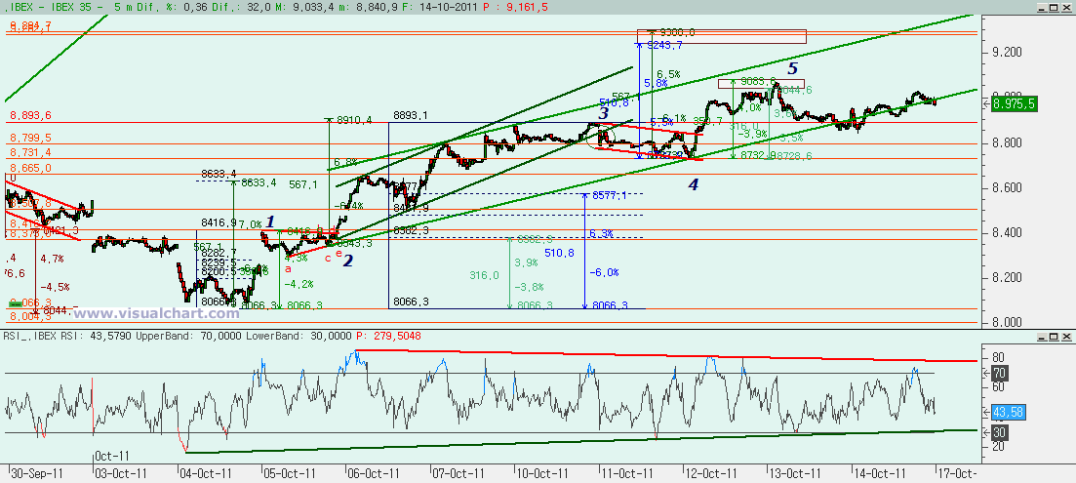Minimize the RSI indicator pane
Viewport: 1076px width, 483px height.
(x=1042, y=337)
